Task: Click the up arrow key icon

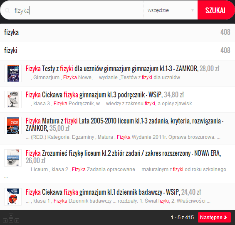Action: pyautogui.click(x=11, y=215)
